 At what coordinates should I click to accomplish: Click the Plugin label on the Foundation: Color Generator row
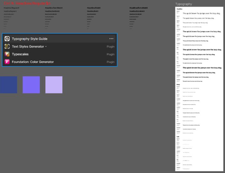111,62
